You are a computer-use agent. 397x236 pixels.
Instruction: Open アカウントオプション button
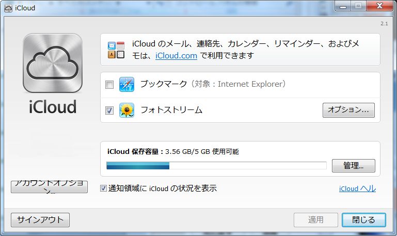[x=50, y=186]
